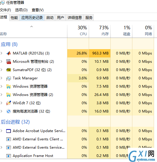
Task: Click the 963.3 MB memory cell
Action: pyautogui.click(x=100, y=53)
